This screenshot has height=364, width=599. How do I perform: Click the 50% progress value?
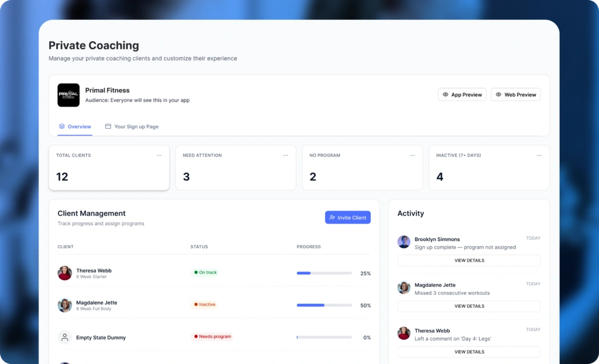[x=365, y=305]
